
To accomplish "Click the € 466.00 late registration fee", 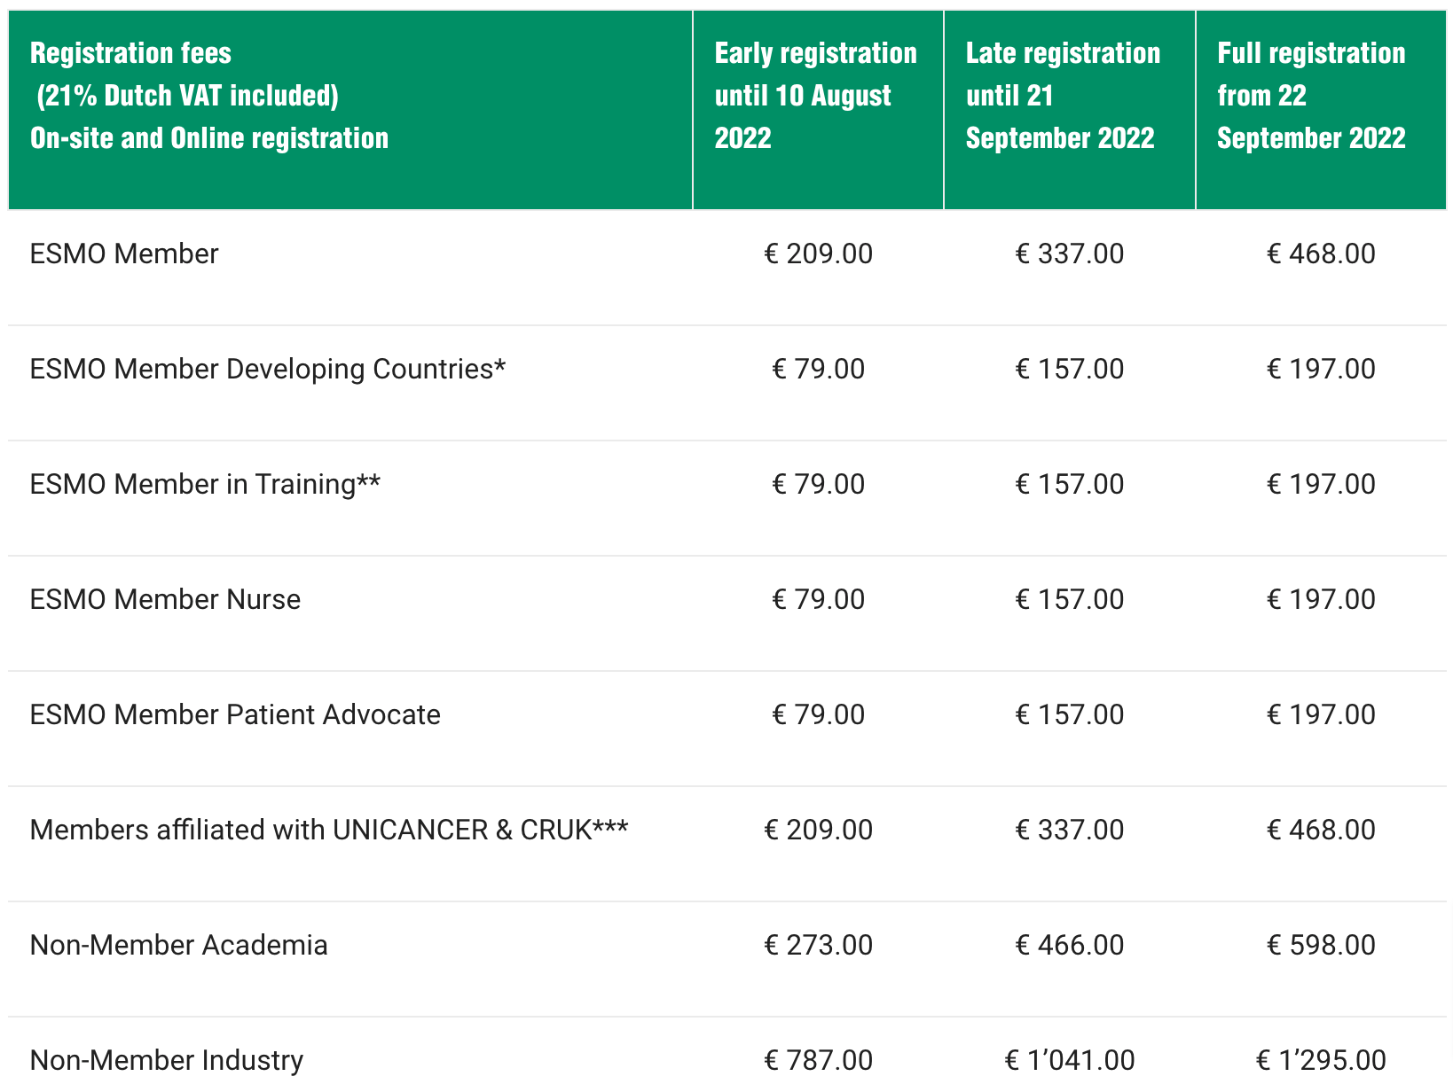I will pos(1069,946).
